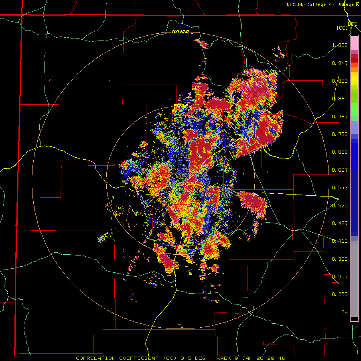Select the 0.467 legend value

[340, 223]
